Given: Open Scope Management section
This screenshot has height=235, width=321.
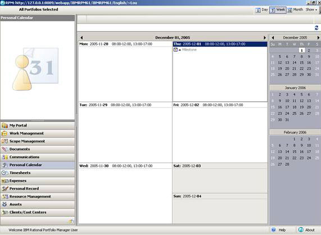Looking at the screenshot, I should pyautogui.click(x=38, y=141).
